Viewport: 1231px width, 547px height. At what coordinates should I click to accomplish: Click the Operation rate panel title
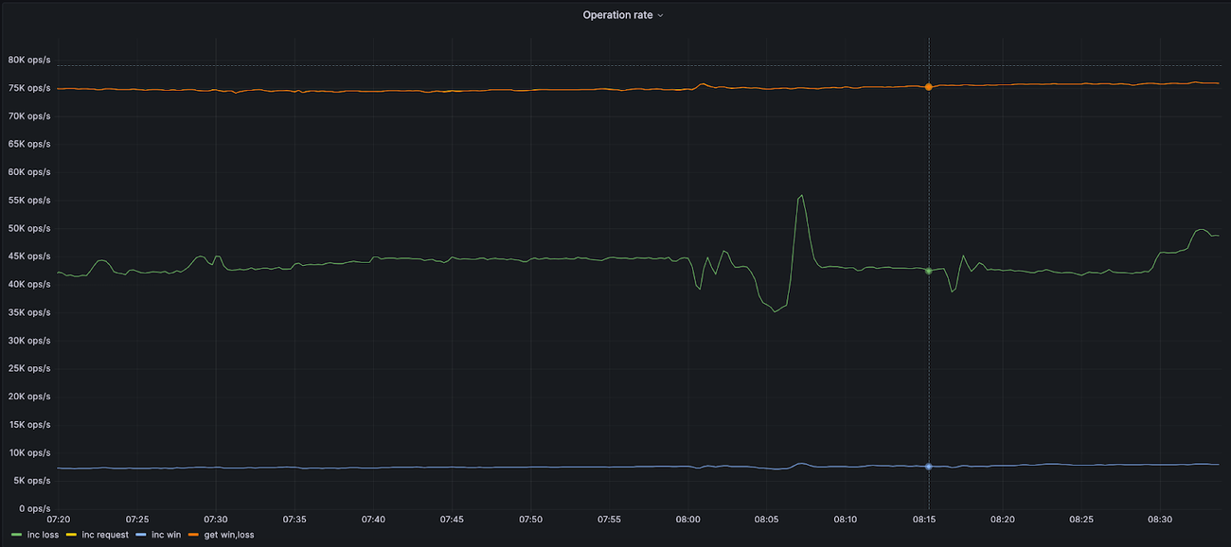pos(616,15)
